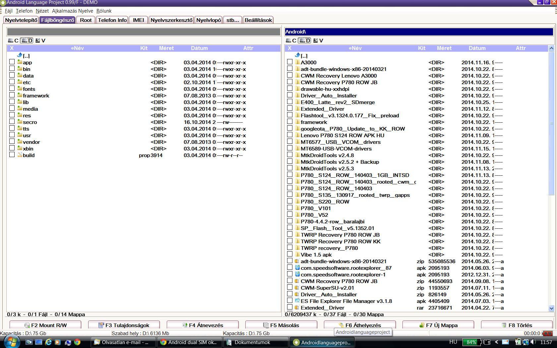Go up via right panel [..] icon
557x348 pixels.
pos(297,55)
